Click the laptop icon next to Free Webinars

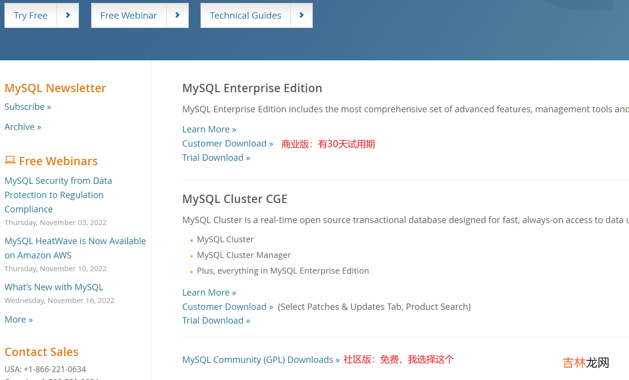pyautogui.click(x=10, y=160)
